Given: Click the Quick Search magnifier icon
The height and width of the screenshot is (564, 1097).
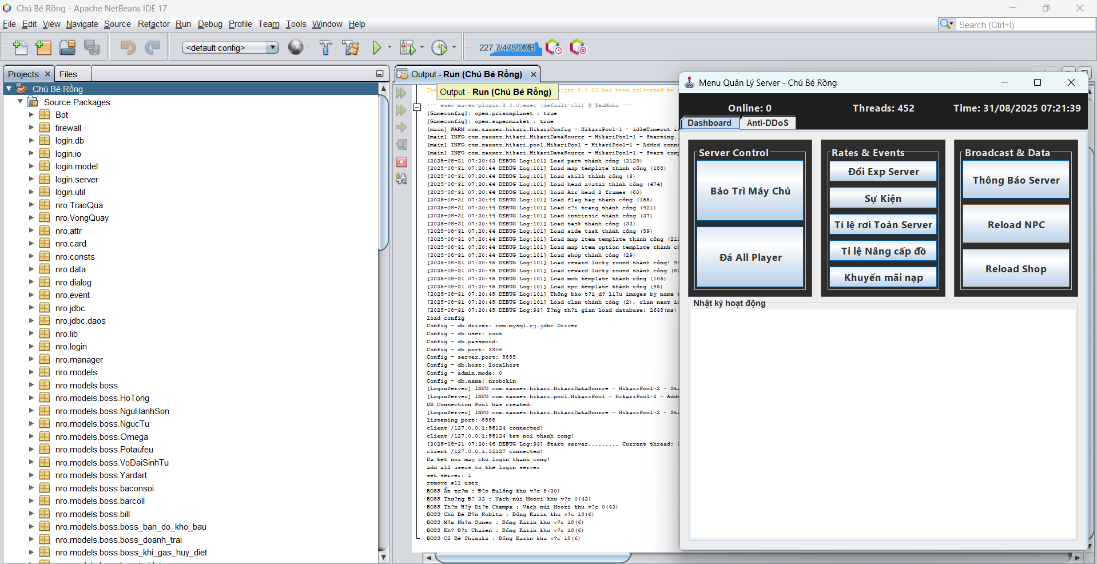Looking at the screenshot, I should tap(947, 24).
